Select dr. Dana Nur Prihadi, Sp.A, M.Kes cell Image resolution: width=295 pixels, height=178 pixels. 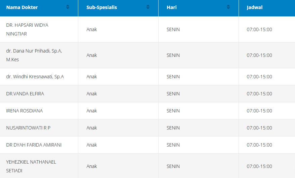click(34, 55)
